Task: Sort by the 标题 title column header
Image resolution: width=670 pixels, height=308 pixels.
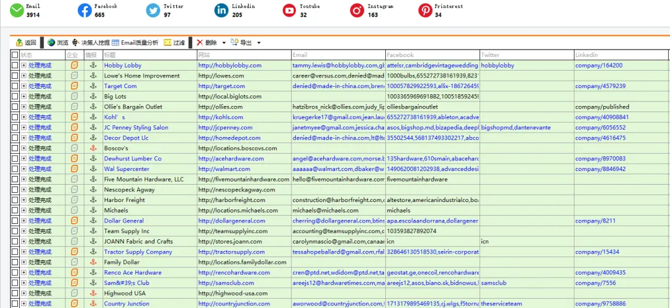Action: pos(150,55)
